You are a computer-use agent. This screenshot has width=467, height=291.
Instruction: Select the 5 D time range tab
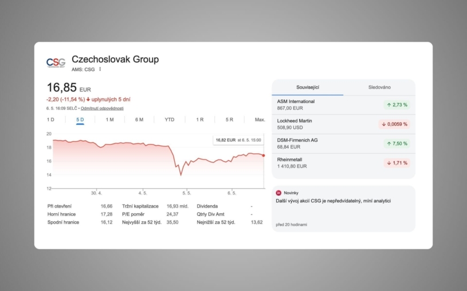tap(80, 119)
